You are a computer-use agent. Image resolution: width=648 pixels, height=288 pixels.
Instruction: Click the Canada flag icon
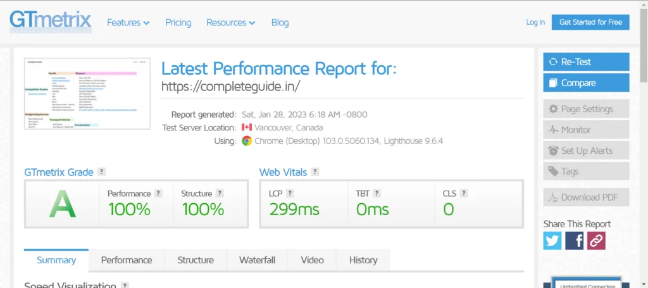click(x=247, y=127)
